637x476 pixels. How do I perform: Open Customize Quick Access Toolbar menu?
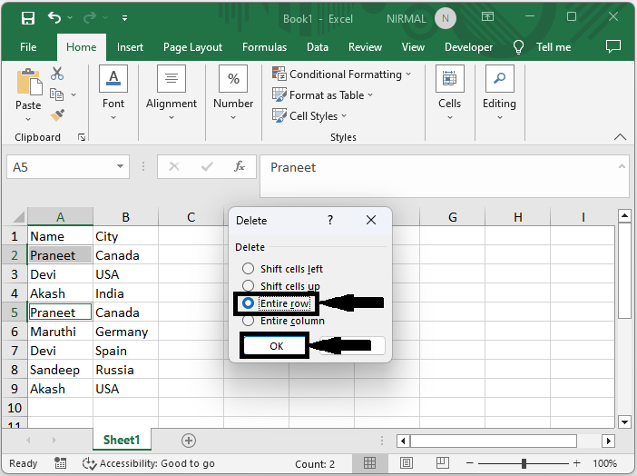pyautogui.click(x=124, y=18)
